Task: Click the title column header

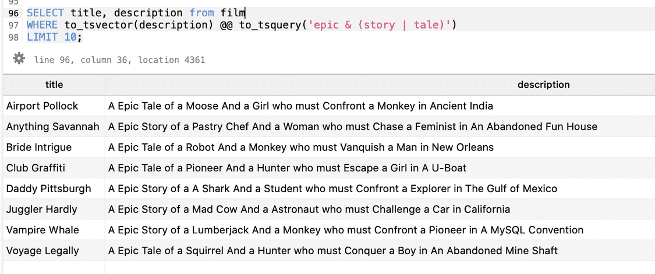Action: (x=54, y=85)
